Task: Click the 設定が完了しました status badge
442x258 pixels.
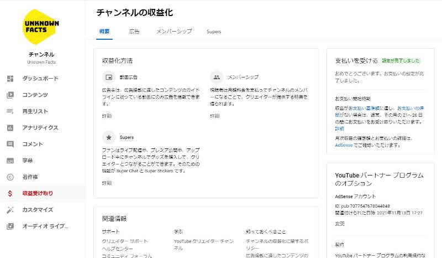Action: click(x=401, y=61)
